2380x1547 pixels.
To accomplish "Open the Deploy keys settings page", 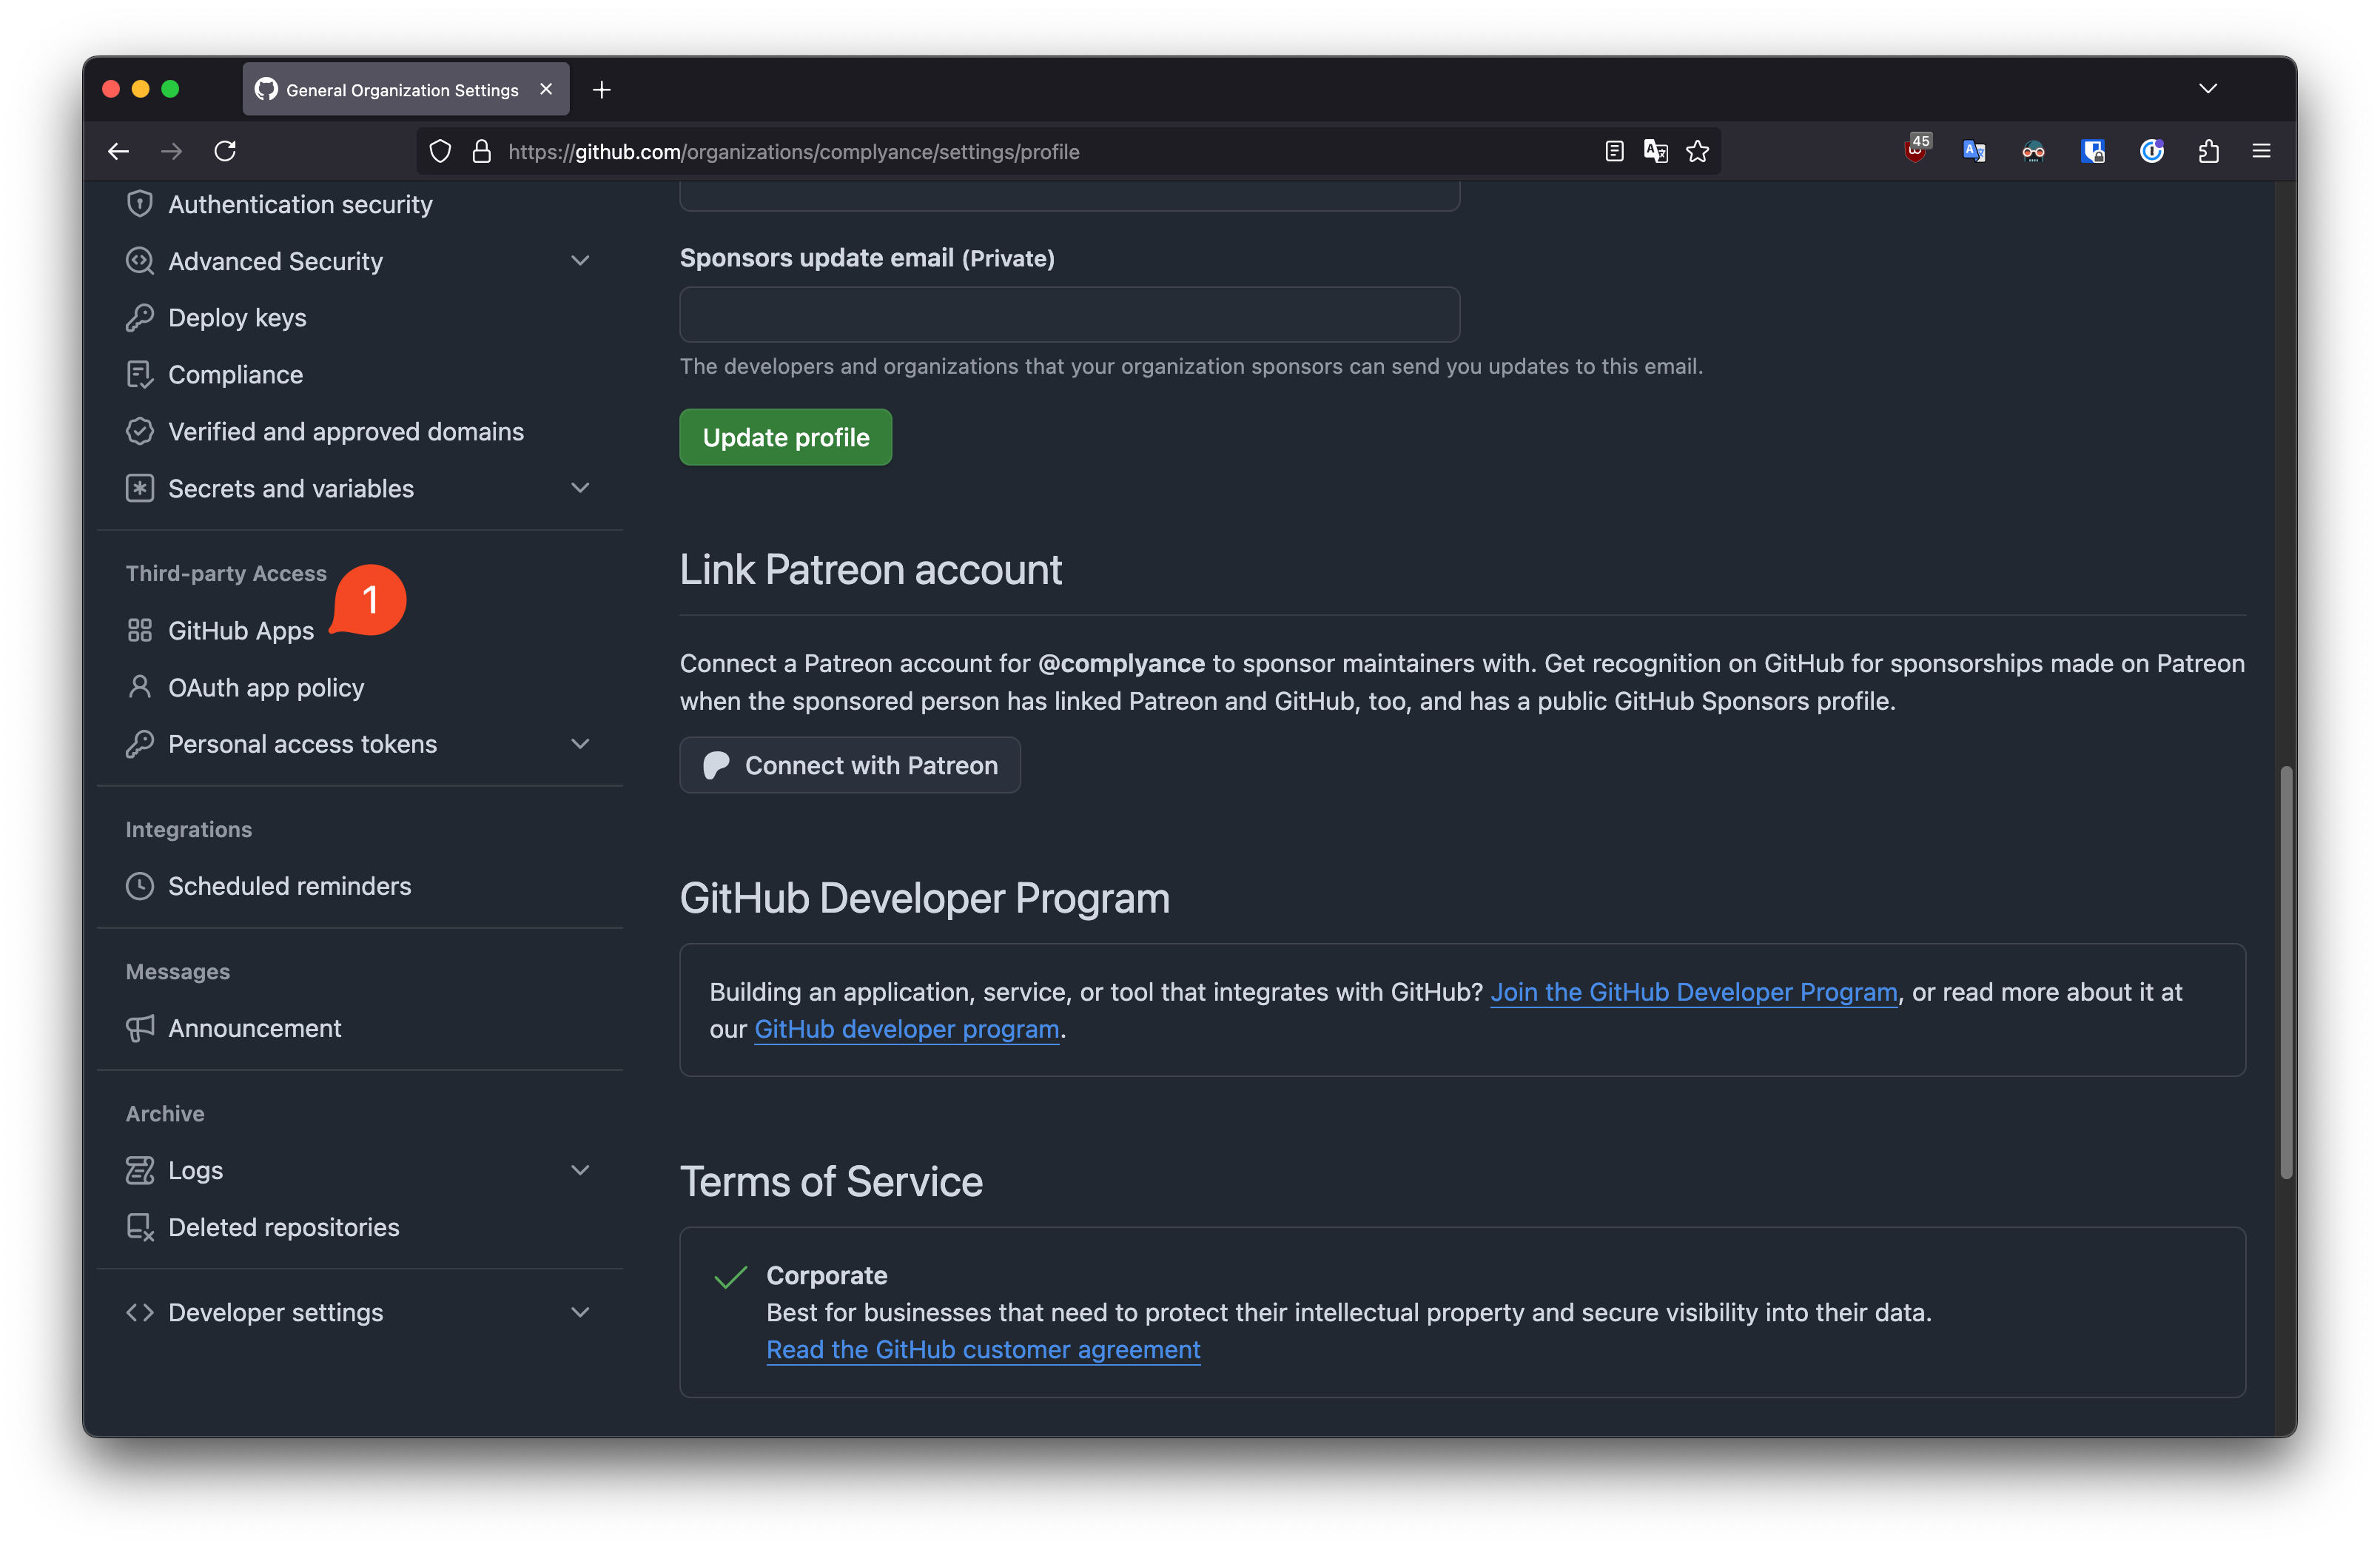I will pyautogui.click(x=237, y=318).
